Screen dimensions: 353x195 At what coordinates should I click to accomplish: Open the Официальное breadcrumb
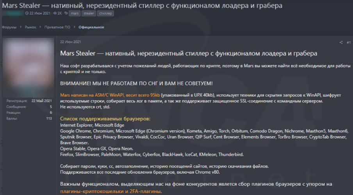[91, 27]
